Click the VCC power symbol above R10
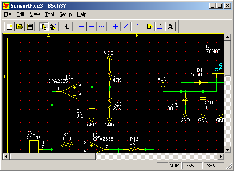This screenshot has height=171, width=234. pyautogui.click(x=110, y=58)
